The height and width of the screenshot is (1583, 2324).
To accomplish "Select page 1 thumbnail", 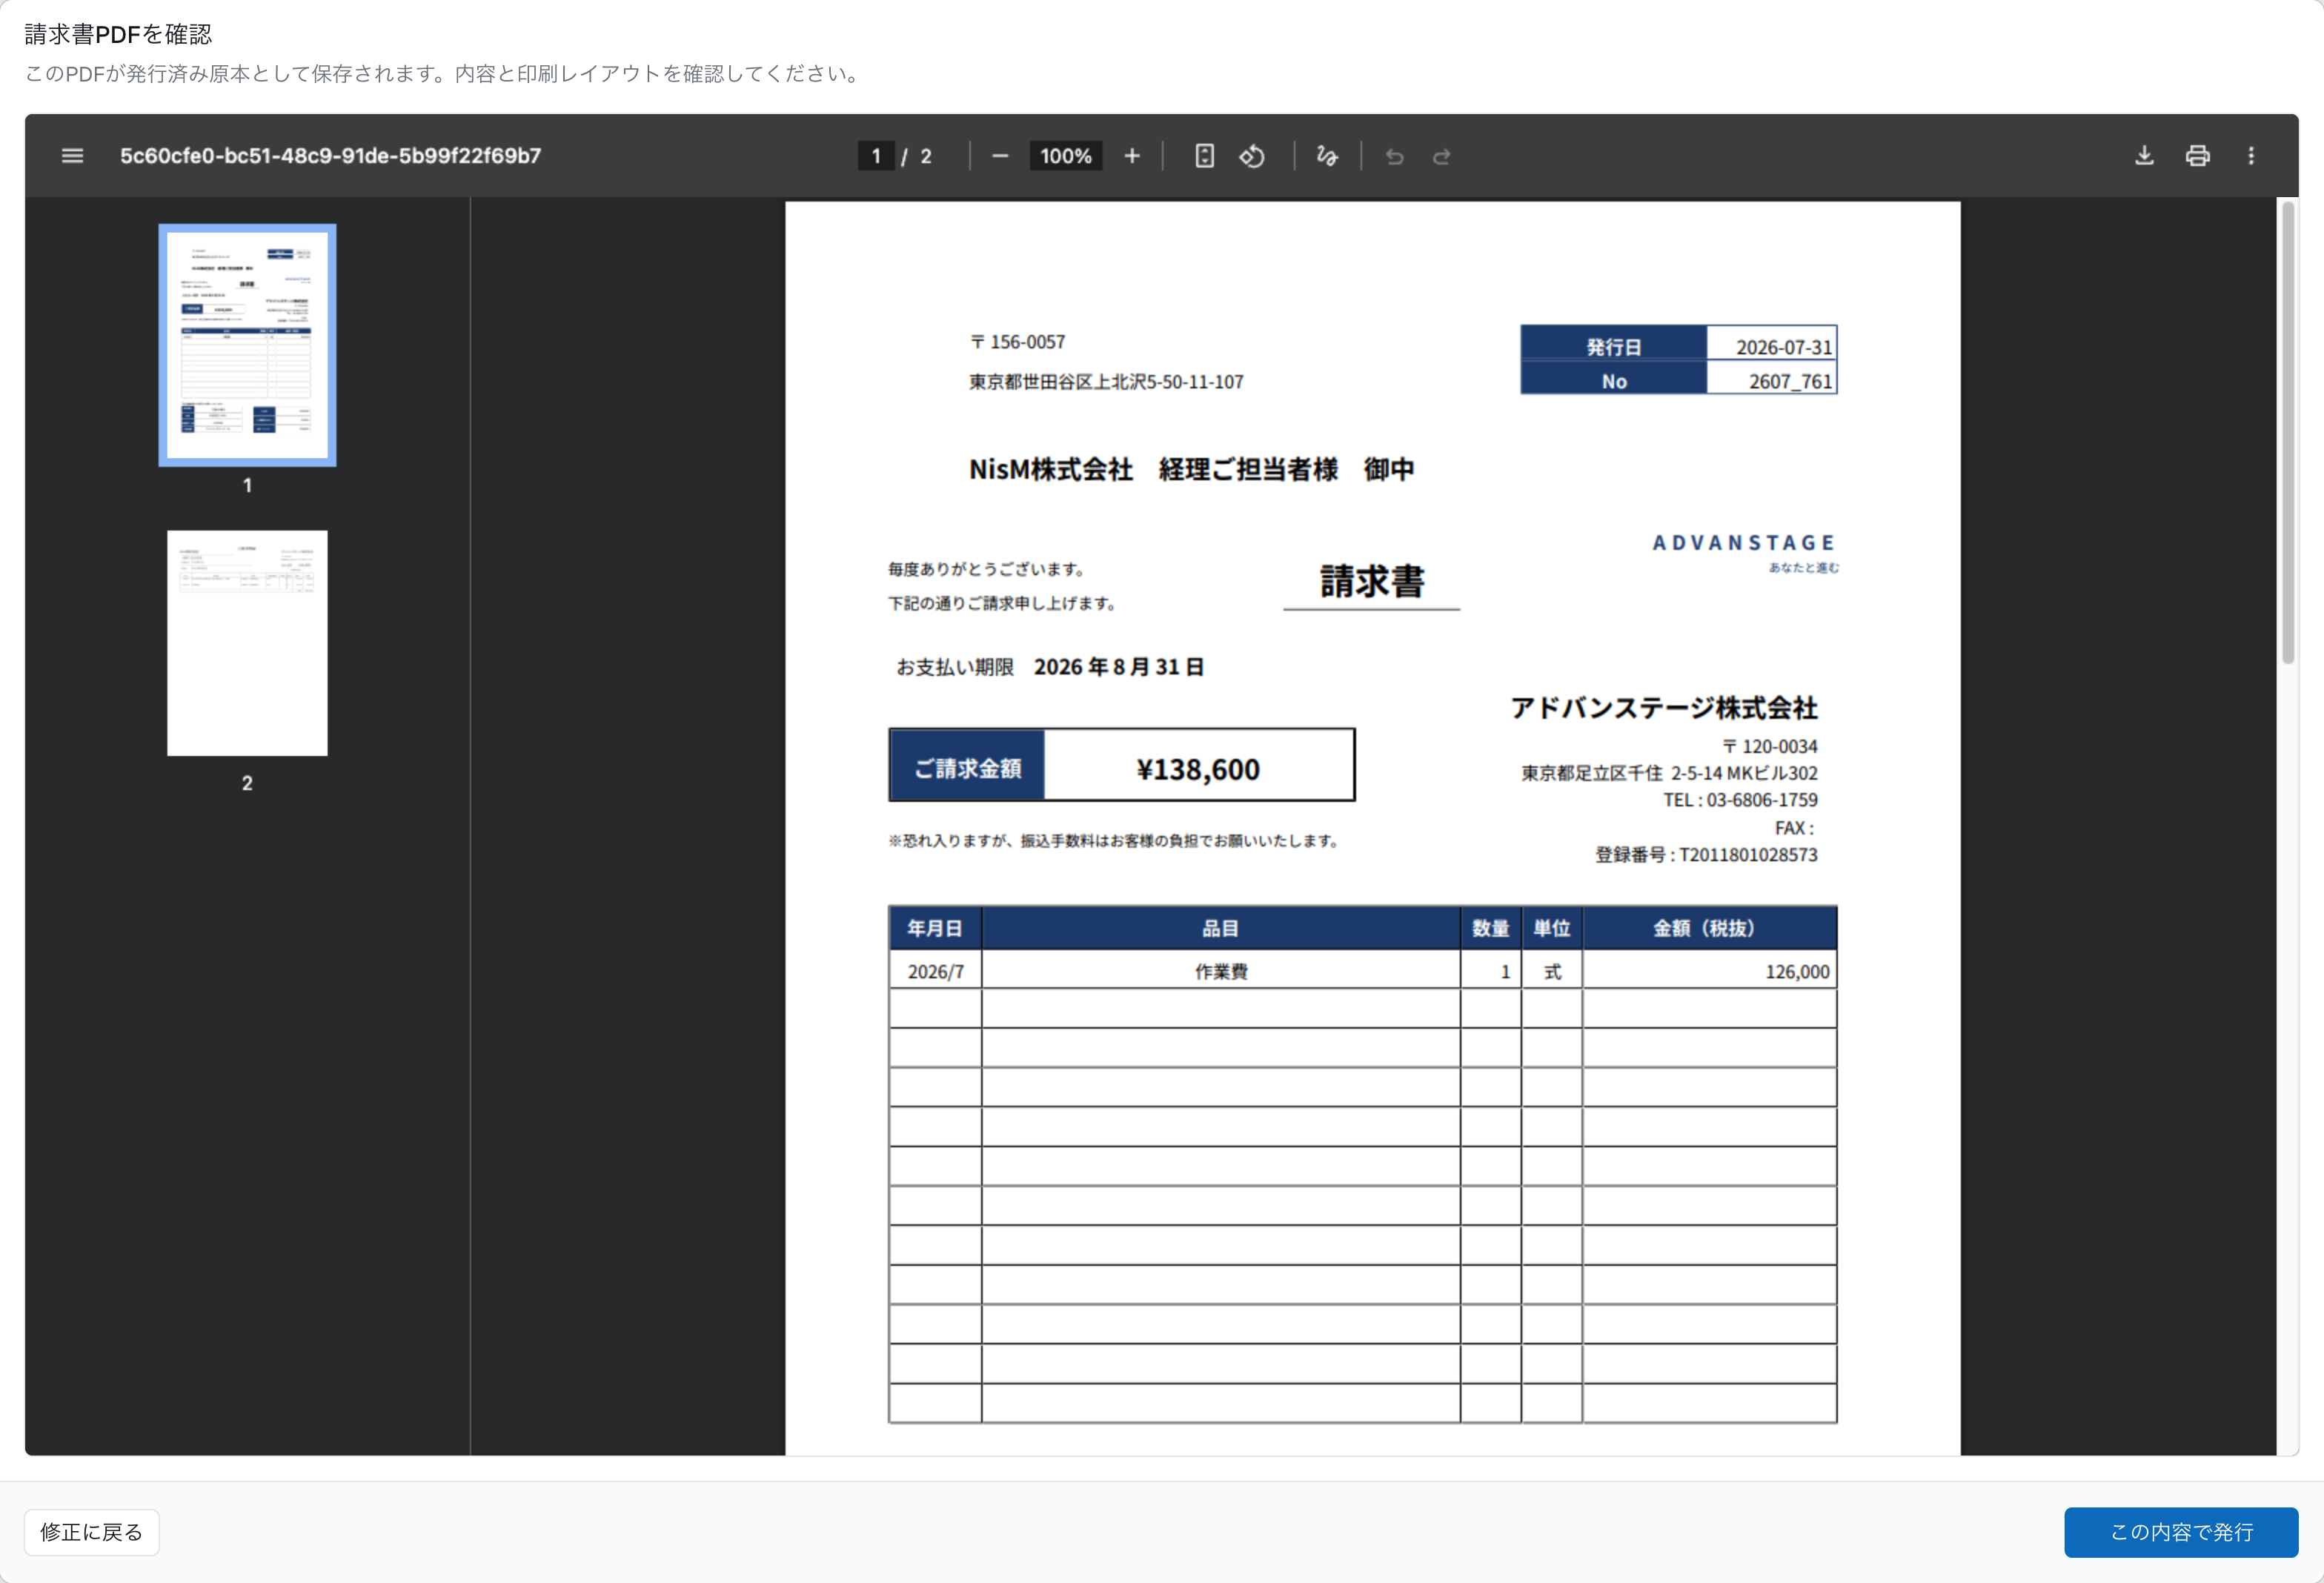I will click(x=247, y=345).
